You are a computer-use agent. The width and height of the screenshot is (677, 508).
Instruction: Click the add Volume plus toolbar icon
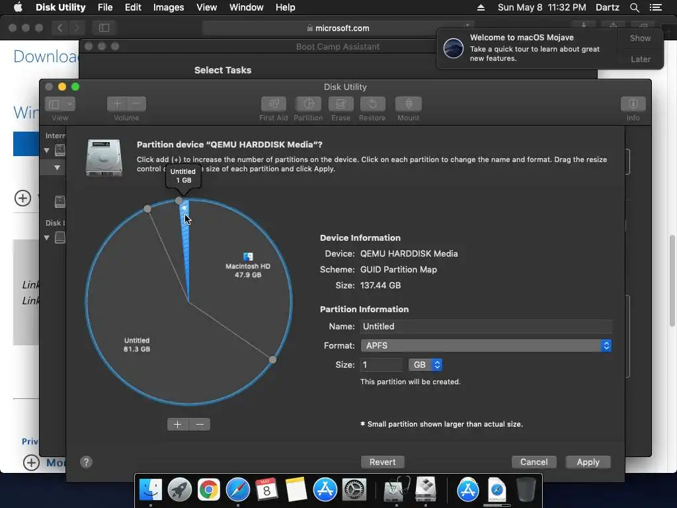(117, 104)
